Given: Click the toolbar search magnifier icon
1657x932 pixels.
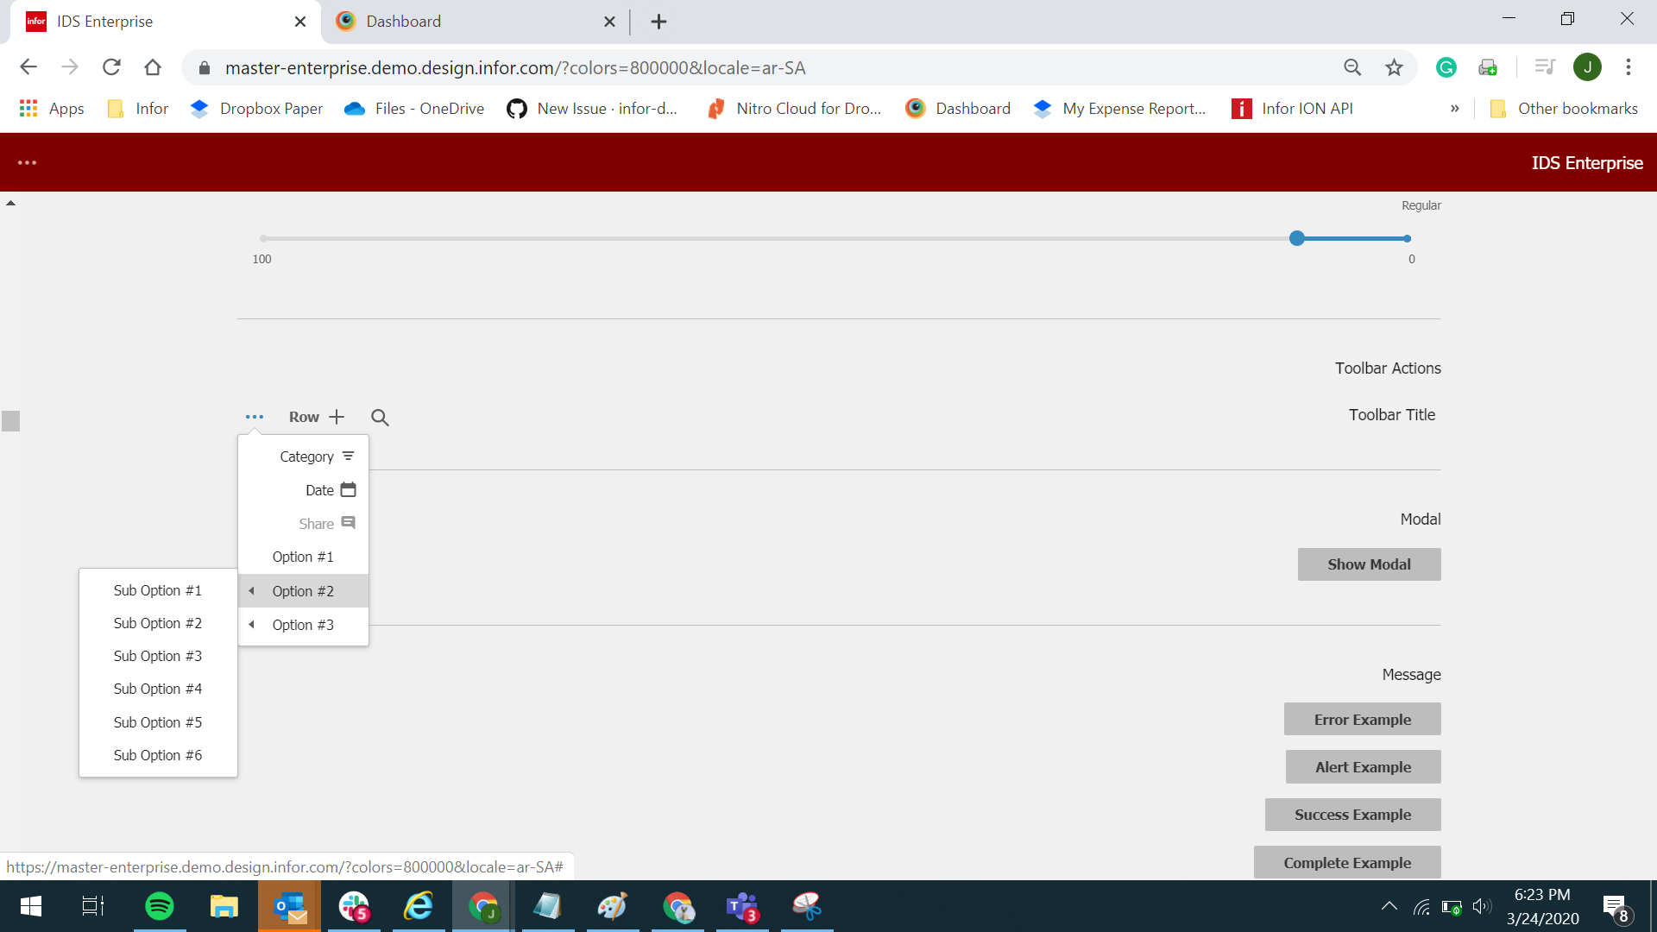Looking at the screenshot, I should coord(380,418).
